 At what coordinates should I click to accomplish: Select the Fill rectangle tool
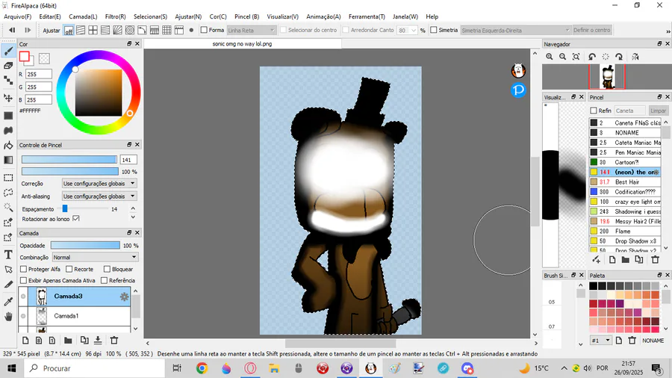pos(8,116)
